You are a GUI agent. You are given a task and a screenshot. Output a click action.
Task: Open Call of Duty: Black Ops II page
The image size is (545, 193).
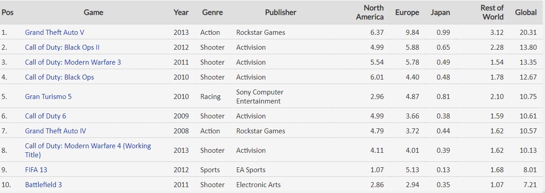(x=62, y=47)
